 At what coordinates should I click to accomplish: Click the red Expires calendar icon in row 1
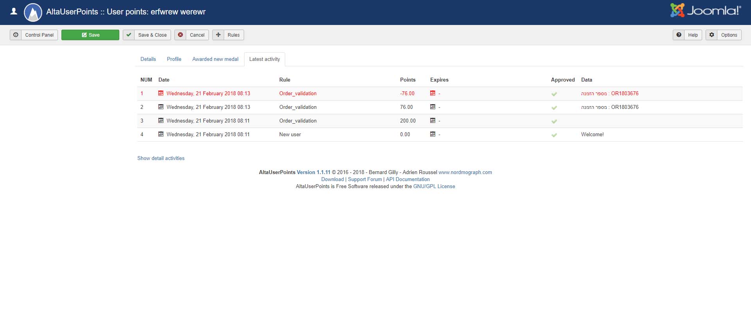coord(433,93)
